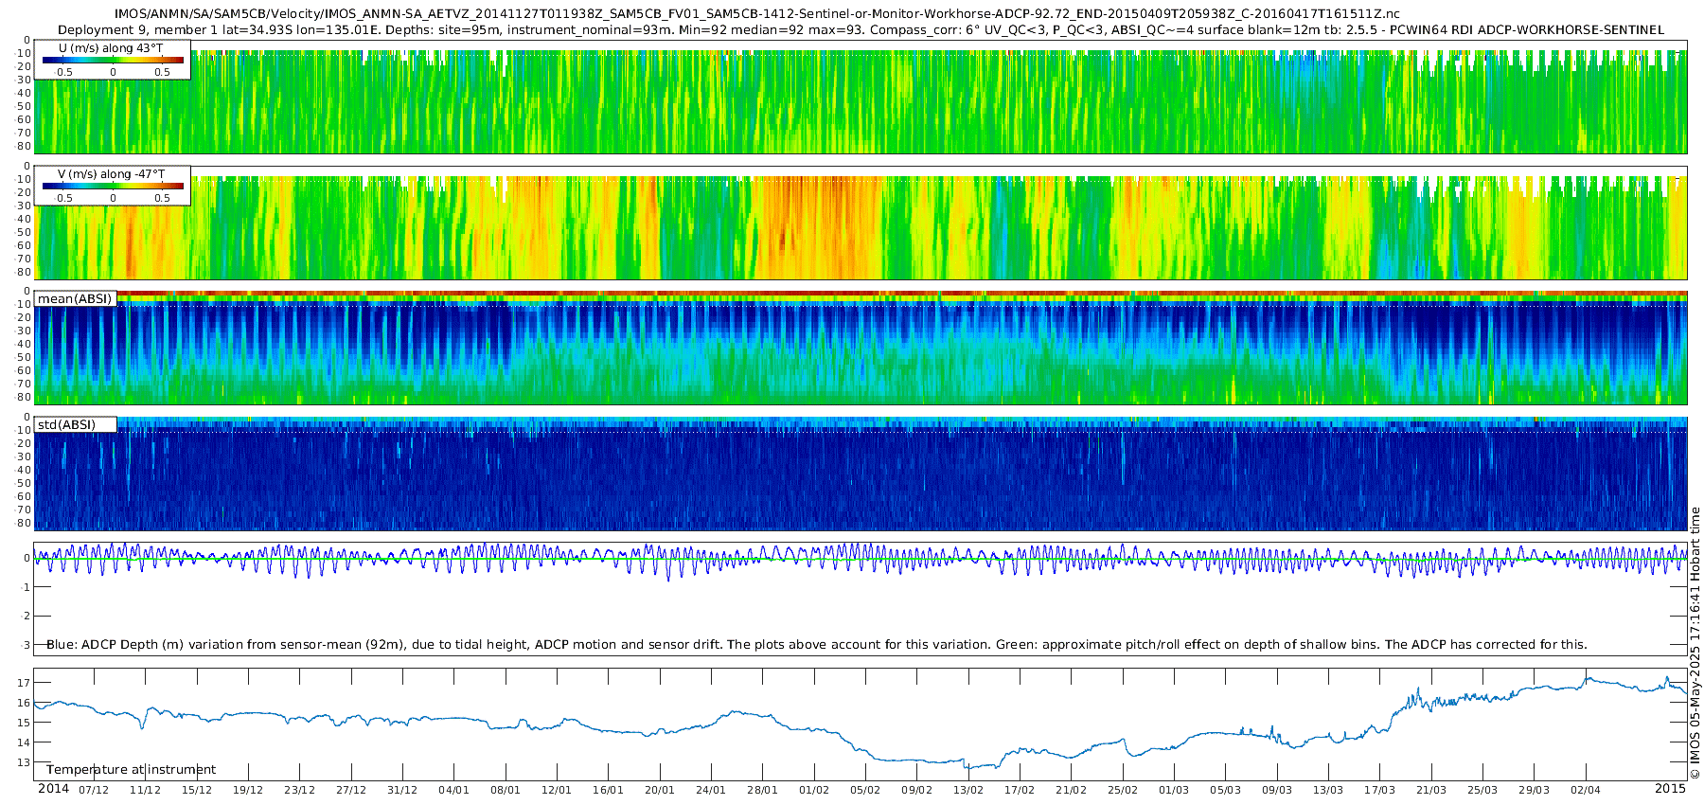Click the V (m/s) along -47°T colorbar

113,187
